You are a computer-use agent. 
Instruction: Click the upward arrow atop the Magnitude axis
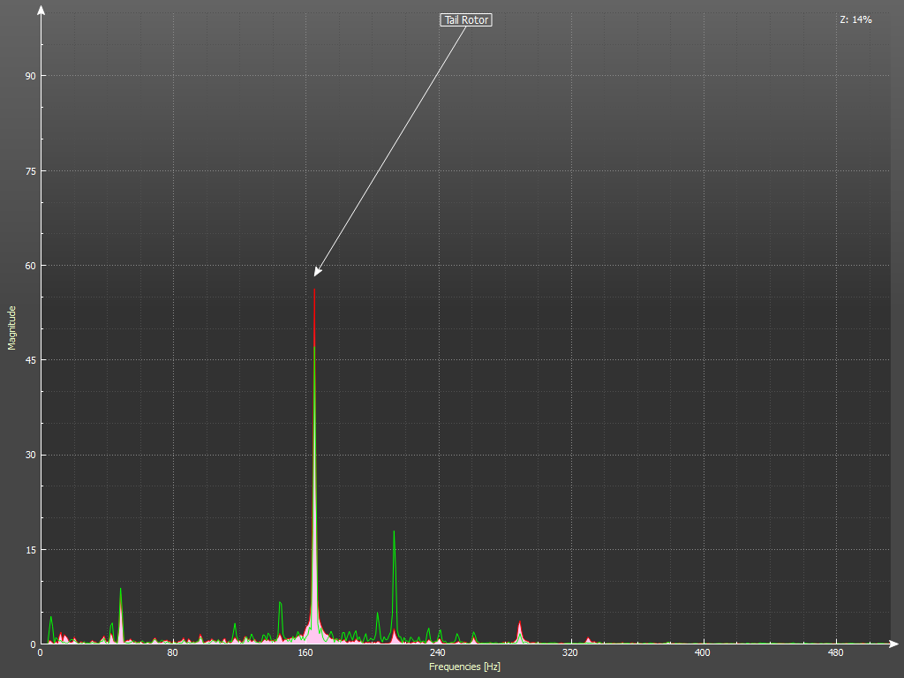point(41,11)
